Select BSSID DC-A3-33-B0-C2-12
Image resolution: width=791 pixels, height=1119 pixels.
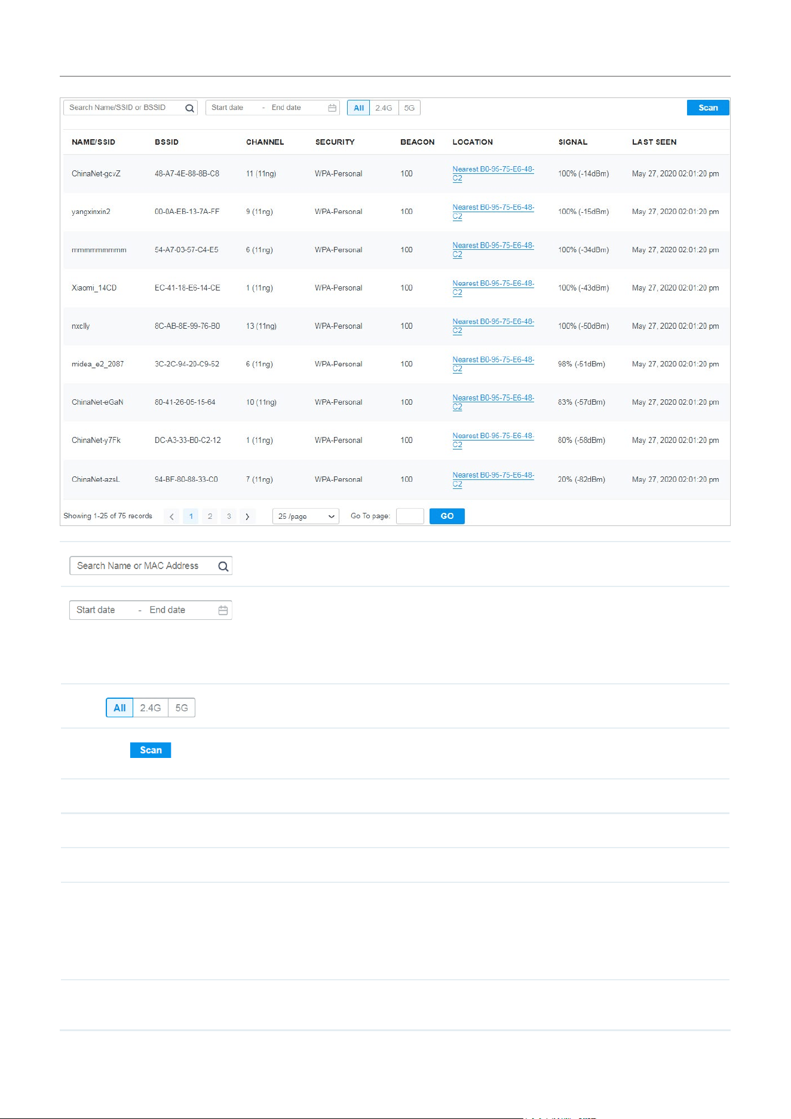point(188,441)
